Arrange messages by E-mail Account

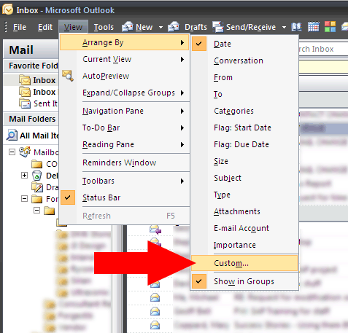pyautogui.click(x=244, y=228)
